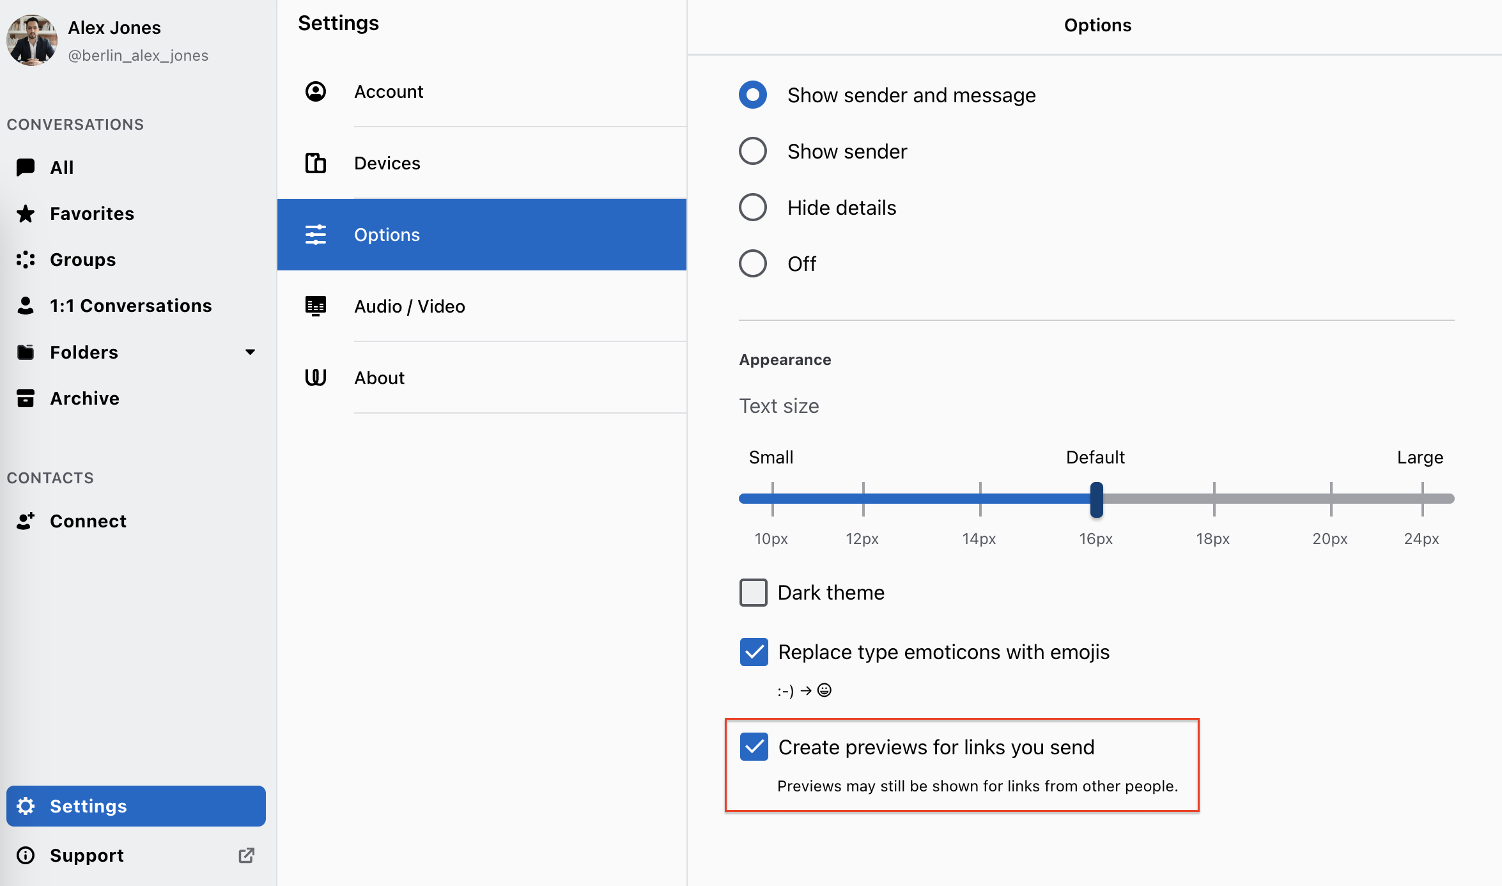
Task: Click the text size slider handle
Action: tap(1097, 499)
